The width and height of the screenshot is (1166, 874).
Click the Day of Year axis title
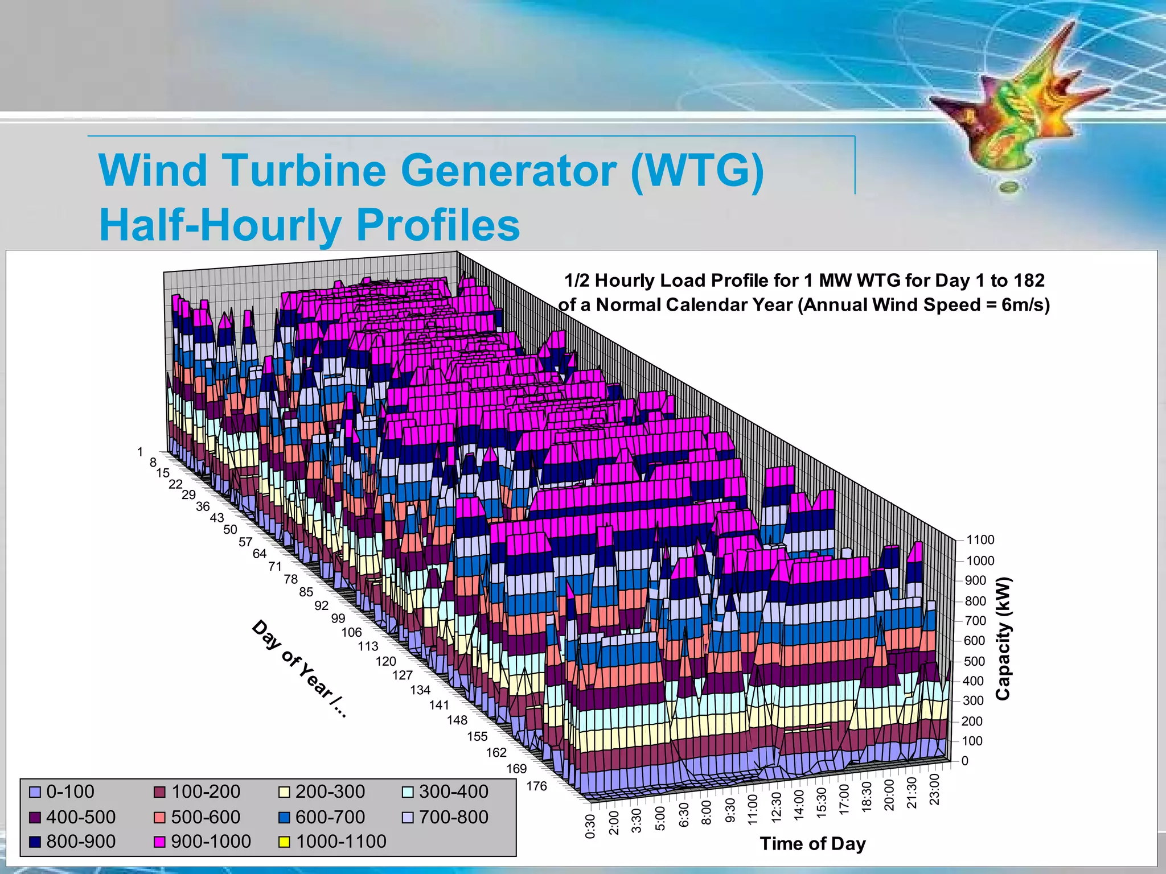point(298,669)
